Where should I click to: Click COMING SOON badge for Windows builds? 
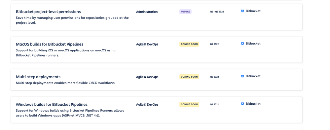189,104
